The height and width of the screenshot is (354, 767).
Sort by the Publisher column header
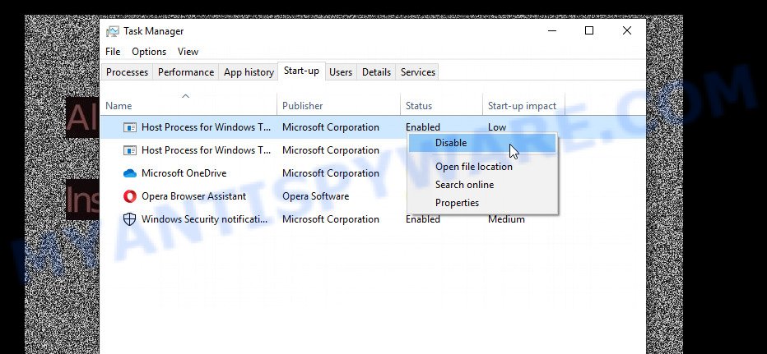(338, 106)
